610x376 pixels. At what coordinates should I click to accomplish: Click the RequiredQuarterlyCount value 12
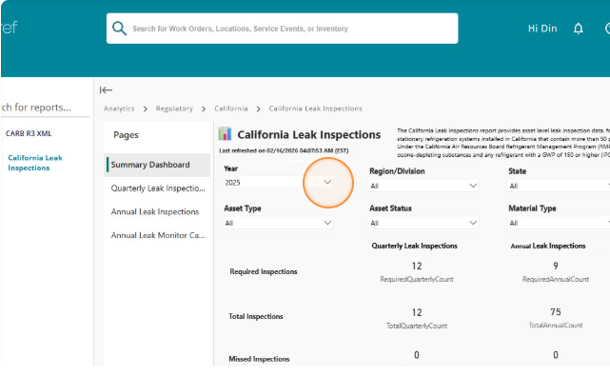click(x=417, y=266)
